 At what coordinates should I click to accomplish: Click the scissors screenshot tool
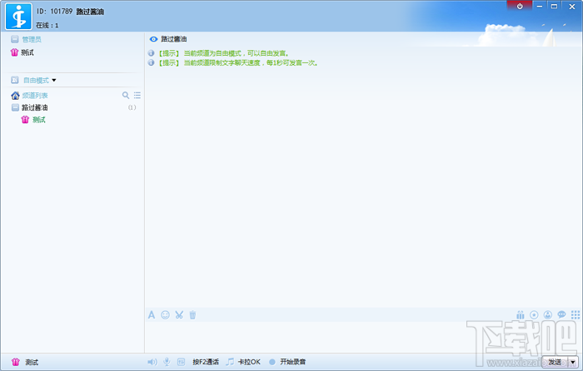[179, 315]
